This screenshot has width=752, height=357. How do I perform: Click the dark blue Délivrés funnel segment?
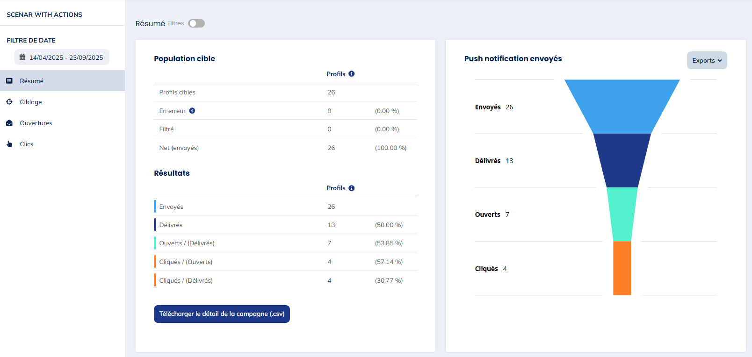(622, 160)
